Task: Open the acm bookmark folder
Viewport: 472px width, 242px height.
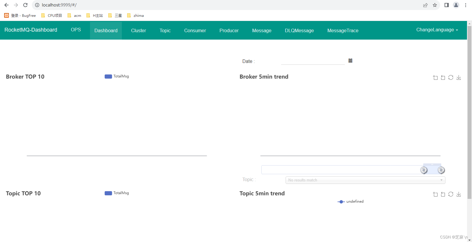Action: 74,15
